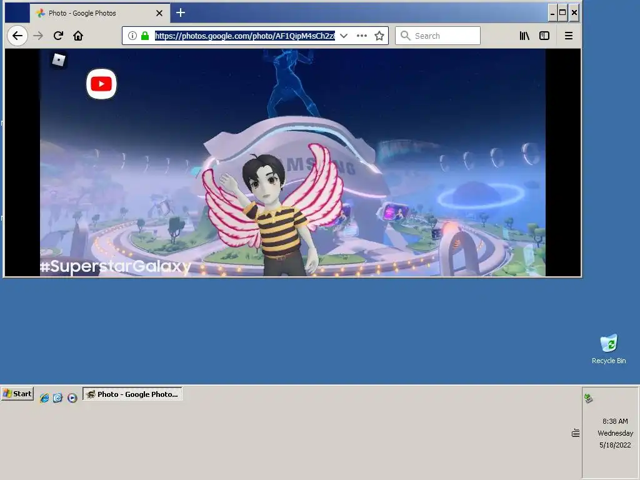Screen dimensions: 640x480
Task: Launch Windows Media Player from quick launch
Action: (72, 397)
